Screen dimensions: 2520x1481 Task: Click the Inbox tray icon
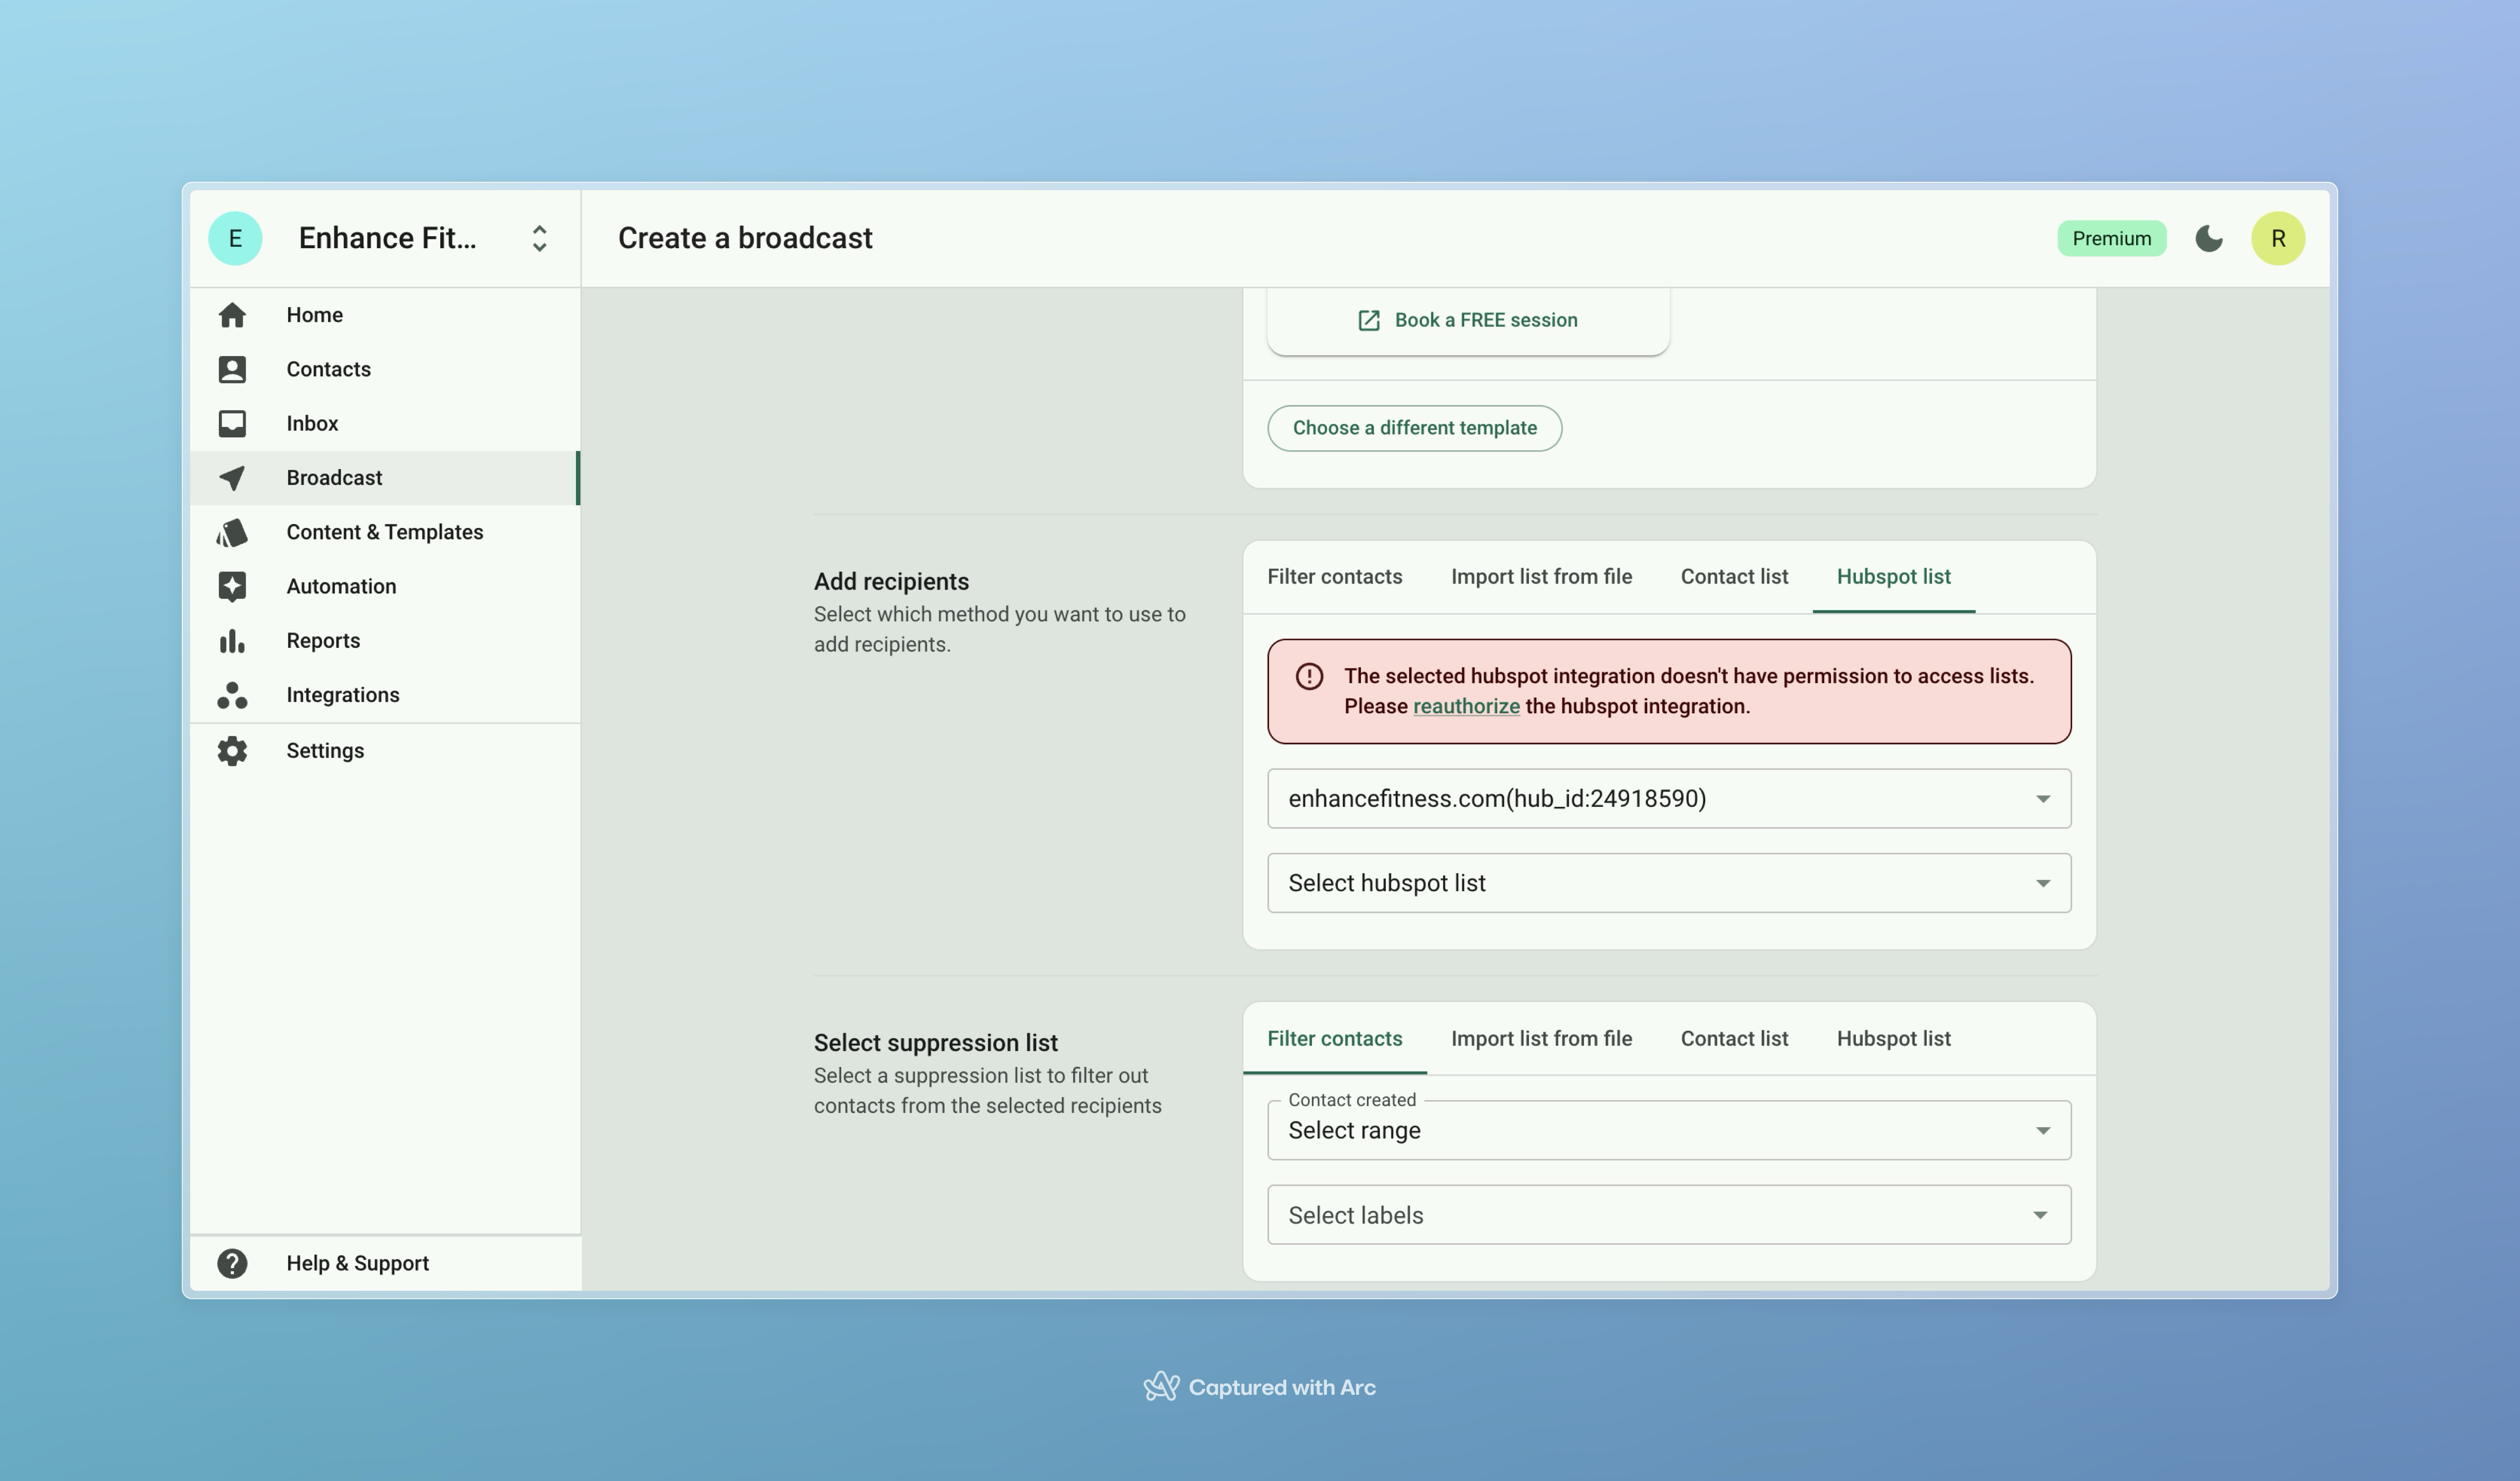(x=232, y=423)
